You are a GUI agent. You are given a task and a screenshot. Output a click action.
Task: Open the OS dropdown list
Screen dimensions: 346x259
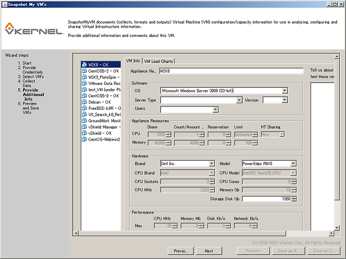[284, 91]
